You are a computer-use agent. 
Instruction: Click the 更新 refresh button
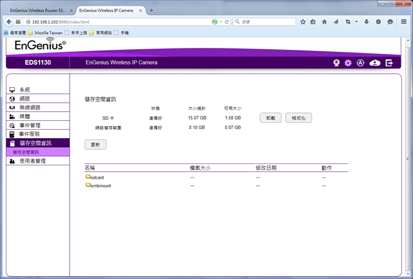point(96,145)
